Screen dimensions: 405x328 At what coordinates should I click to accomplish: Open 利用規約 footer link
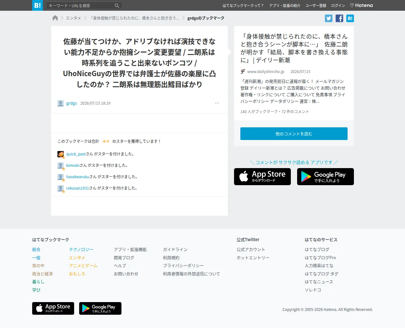point(171,258)
